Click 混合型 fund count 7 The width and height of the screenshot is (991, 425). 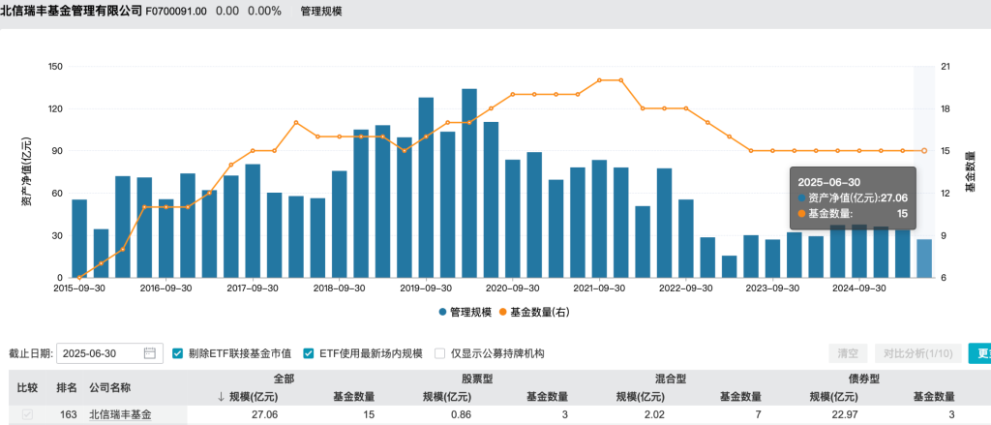(758, 415)
